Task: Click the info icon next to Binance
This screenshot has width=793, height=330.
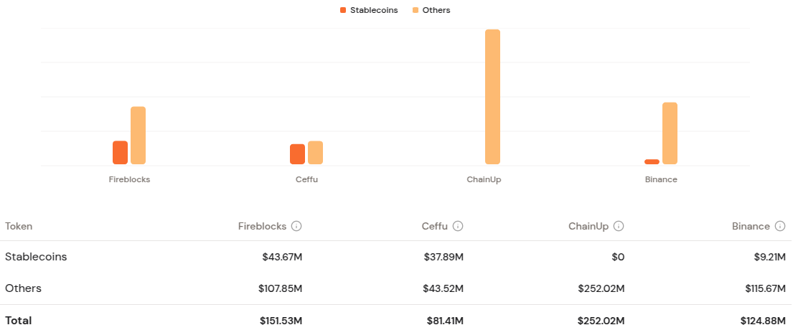Action: tap(780, 226)
